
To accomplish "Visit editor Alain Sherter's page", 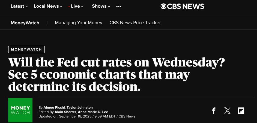I will coord(65,112).
